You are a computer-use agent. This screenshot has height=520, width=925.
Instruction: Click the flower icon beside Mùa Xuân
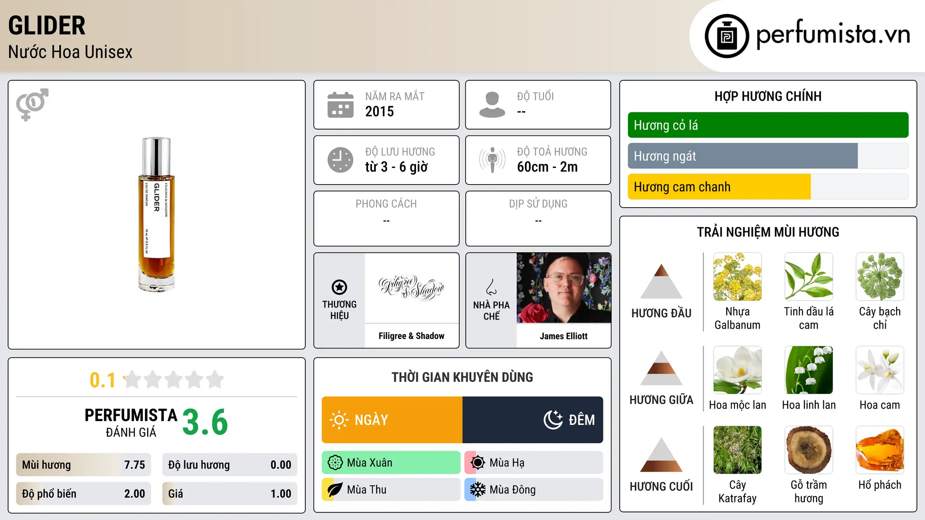335,463
